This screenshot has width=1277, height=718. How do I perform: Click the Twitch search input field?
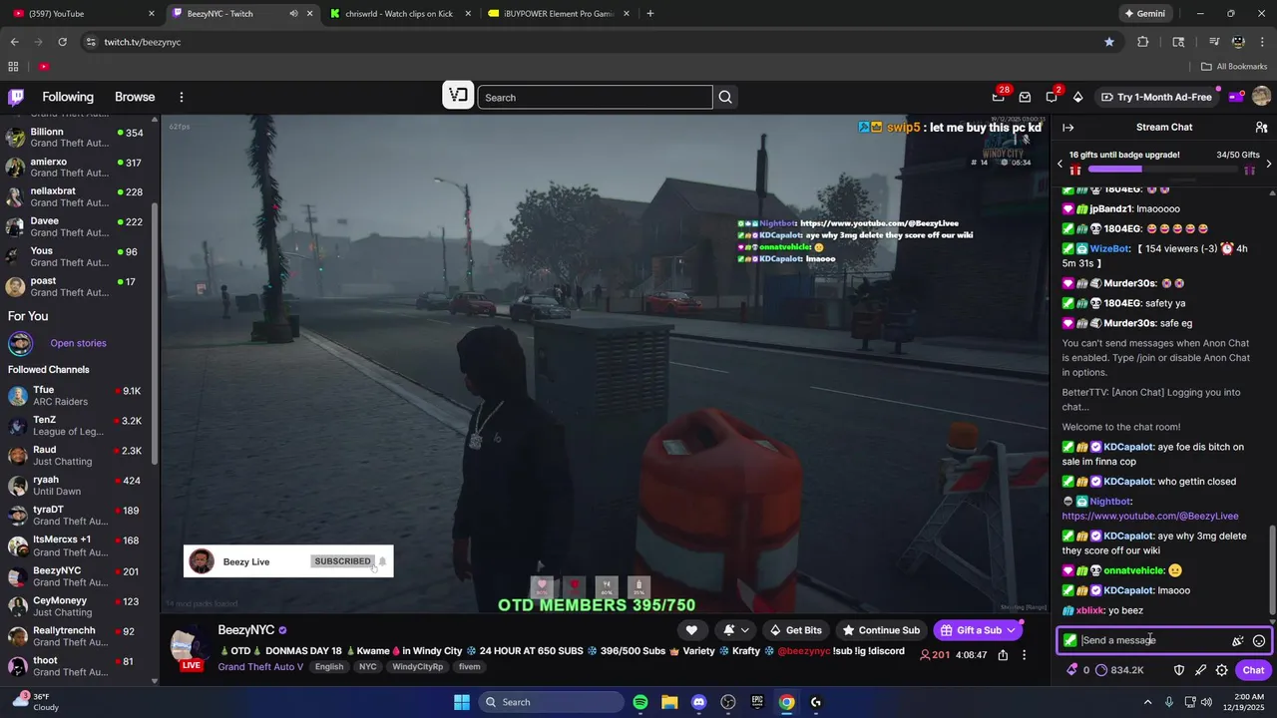[595, 97]
